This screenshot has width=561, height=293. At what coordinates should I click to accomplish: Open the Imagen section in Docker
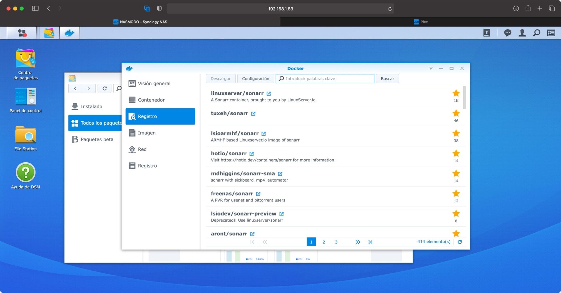(x=146, y=133)
